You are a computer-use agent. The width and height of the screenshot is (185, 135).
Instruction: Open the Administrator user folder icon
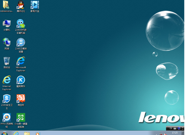pyautogui.click(x=7, y=6)
